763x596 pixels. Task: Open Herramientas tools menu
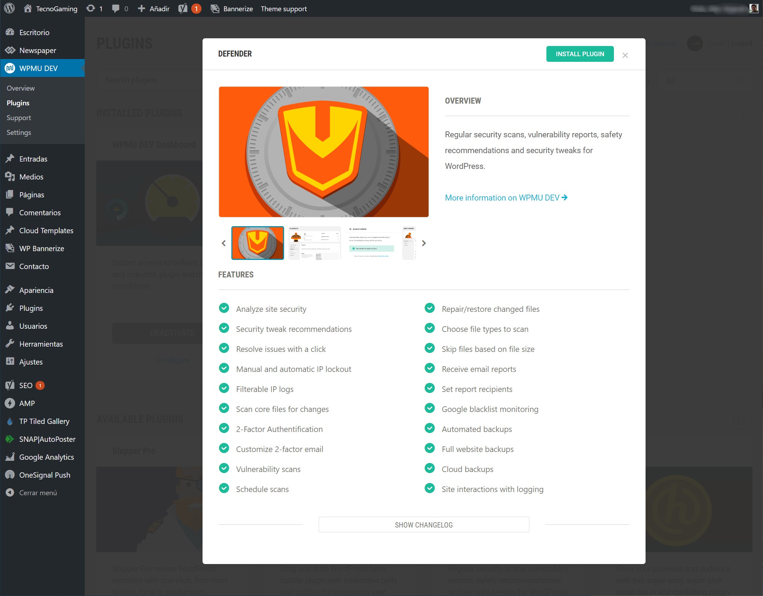tap(42, 344)
